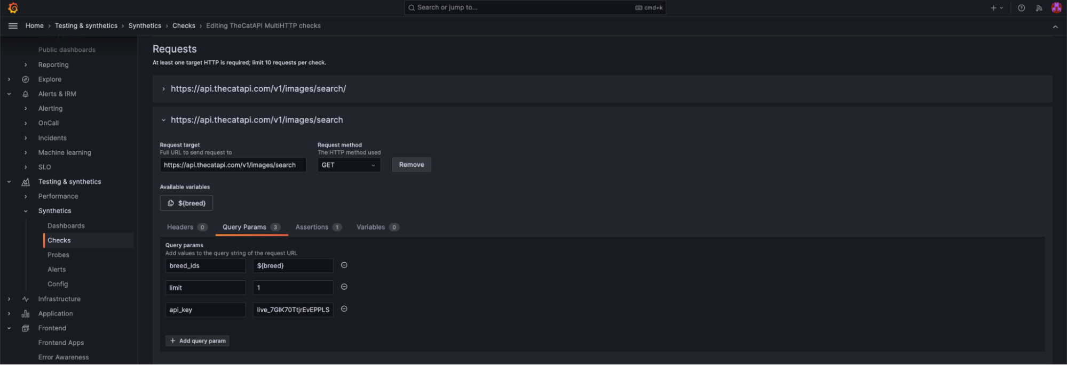Remove the limit query param row
The height and width of the screenshot is (365, 1067).
tap(344, 287)
